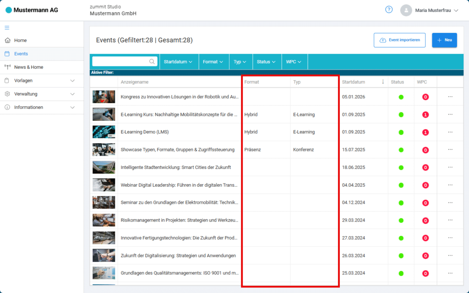Open the Format filter dropdown
Screen dimensions: 469x293
click(213, 62)
